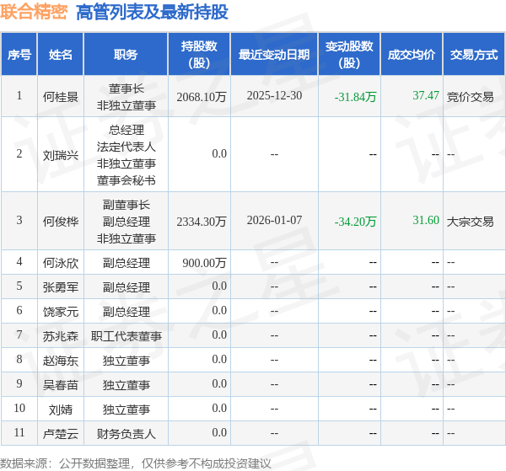The image size is (506, 471).
Task: Click the 姓名 column header
Action: tap(61, 55)
